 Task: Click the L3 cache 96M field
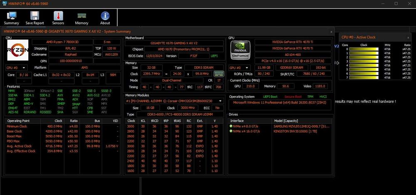pyautogui.click(x=113, y=75)
